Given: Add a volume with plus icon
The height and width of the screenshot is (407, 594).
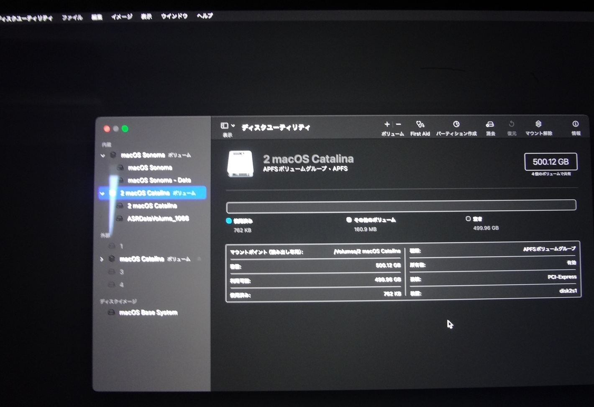Looking at the screenshot, I should pyautogui.click(x=387, y=124).
